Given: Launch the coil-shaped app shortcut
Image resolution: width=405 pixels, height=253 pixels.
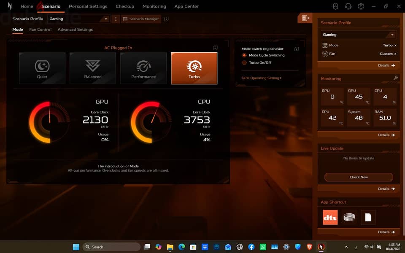Looking at the screenshot, I should point(349,217).
